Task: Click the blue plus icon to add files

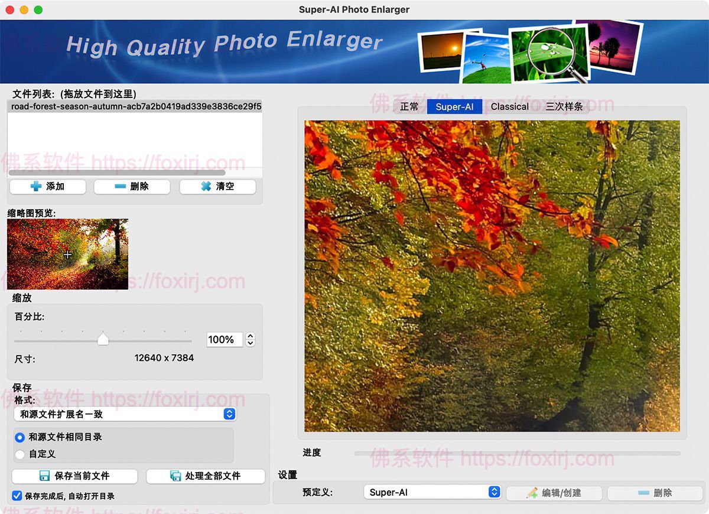Action: click(35, 186)
